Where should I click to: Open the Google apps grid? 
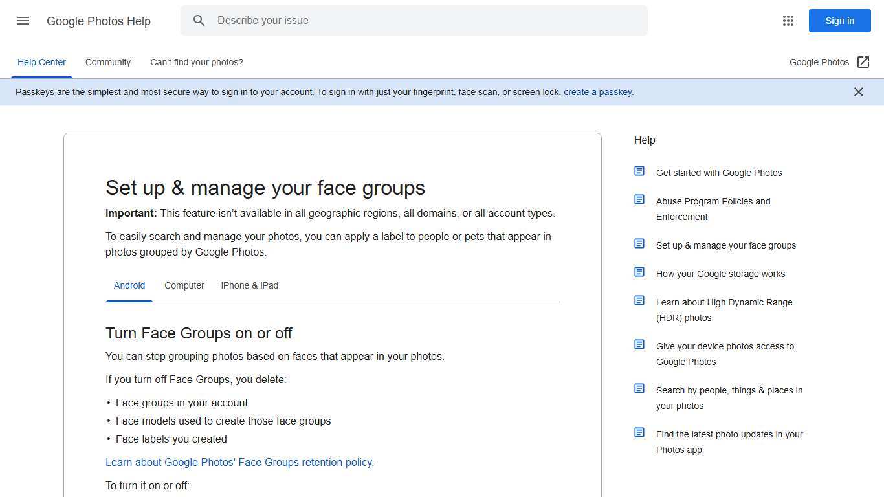(x=788, y=21)
